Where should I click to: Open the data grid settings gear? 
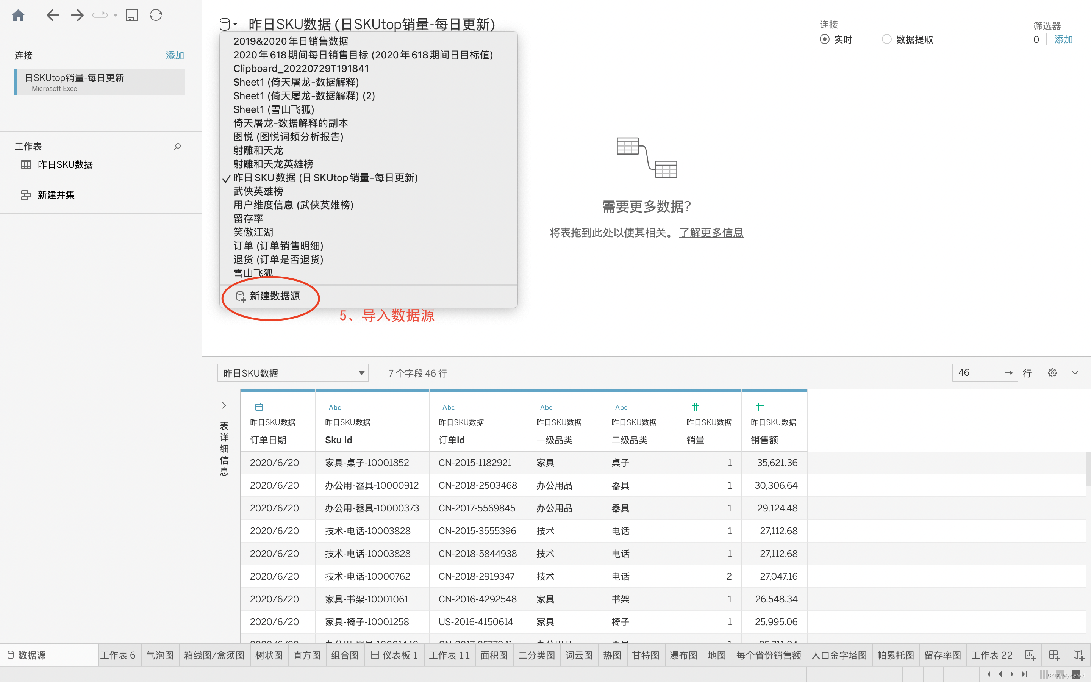[1052, 373]
